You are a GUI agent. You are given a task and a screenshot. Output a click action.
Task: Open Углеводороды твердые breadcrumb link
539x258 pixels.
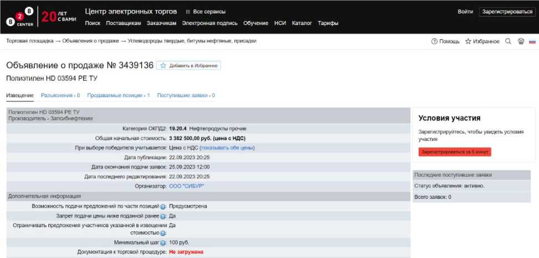click(192, 41)
